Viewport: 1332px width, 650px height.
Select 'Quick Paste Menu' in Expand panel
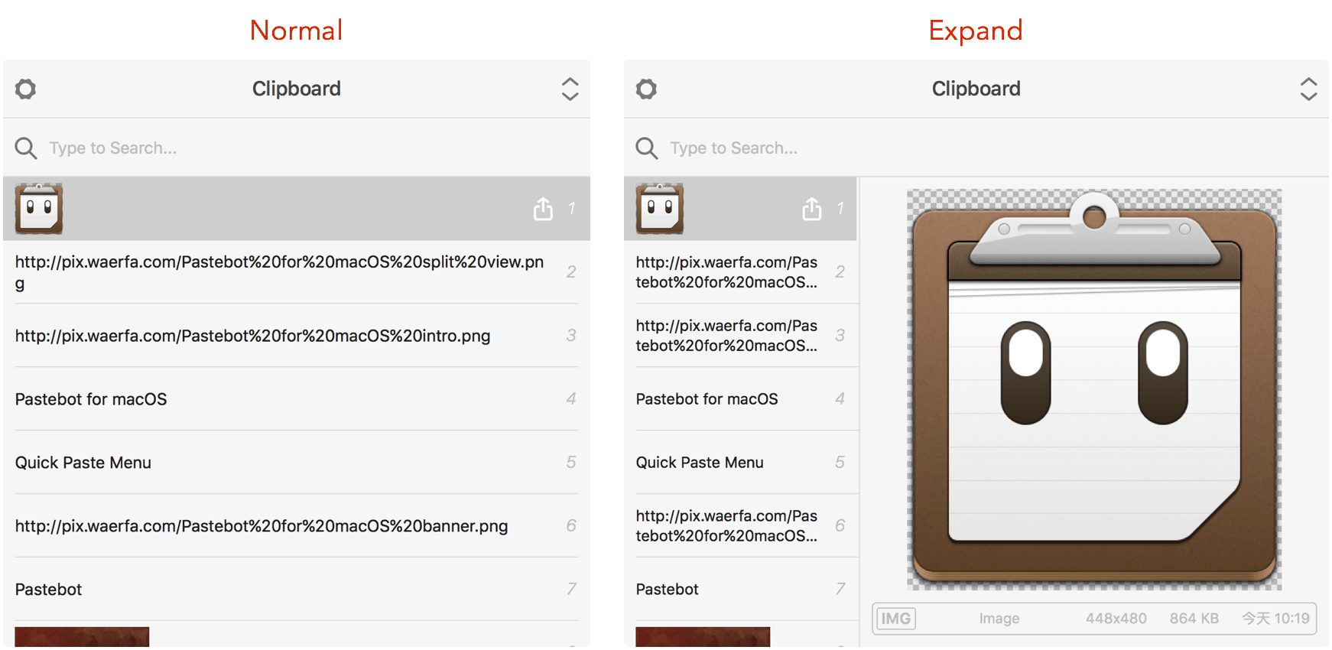[x=741, y=463]
